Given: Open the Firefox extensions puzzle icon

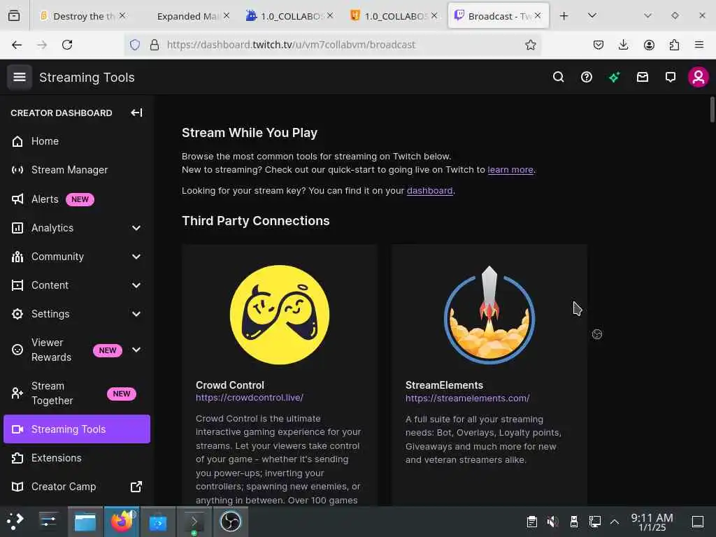Looking at the screenshot, I should pos(674,45).
